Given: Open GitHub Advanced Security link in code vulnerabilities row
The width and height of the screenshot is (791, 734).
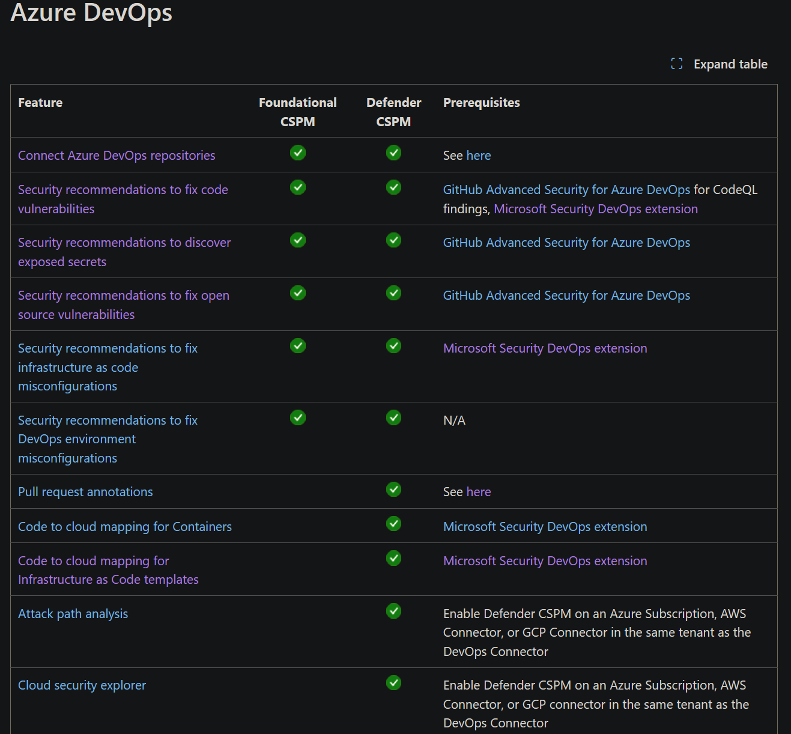Looking at the screenshot, I should click(x=566, y=190).
